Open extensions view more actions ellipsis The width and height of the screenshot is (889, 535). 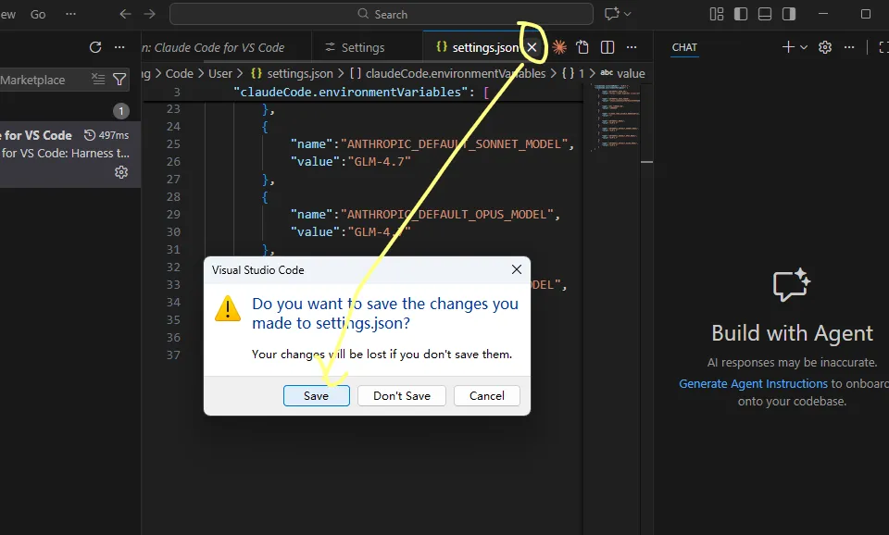click(119, 47)
